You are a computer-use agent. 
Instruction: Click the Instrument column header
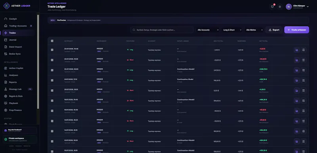101,41
